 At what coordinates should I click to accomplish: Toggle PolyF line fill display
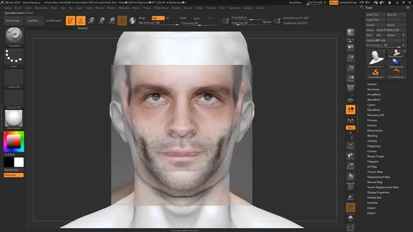coord(350,186)
